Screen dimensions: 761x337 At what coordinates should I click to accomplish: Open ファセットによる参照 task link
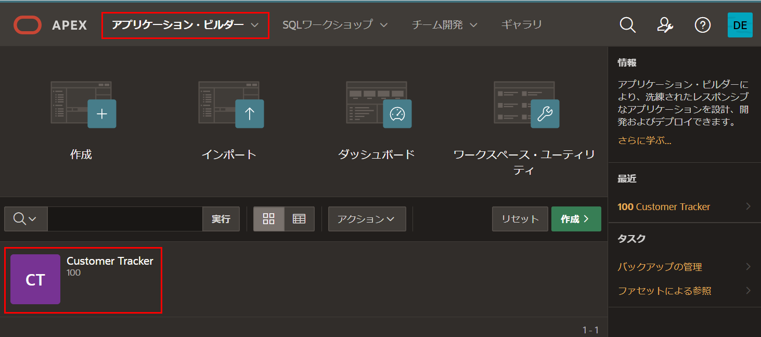click(664, 291)
